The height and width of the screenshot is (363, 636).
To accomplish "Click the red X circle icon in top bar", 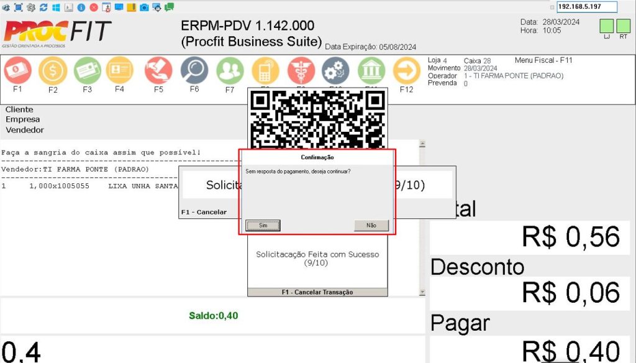I will coord(94,7).
